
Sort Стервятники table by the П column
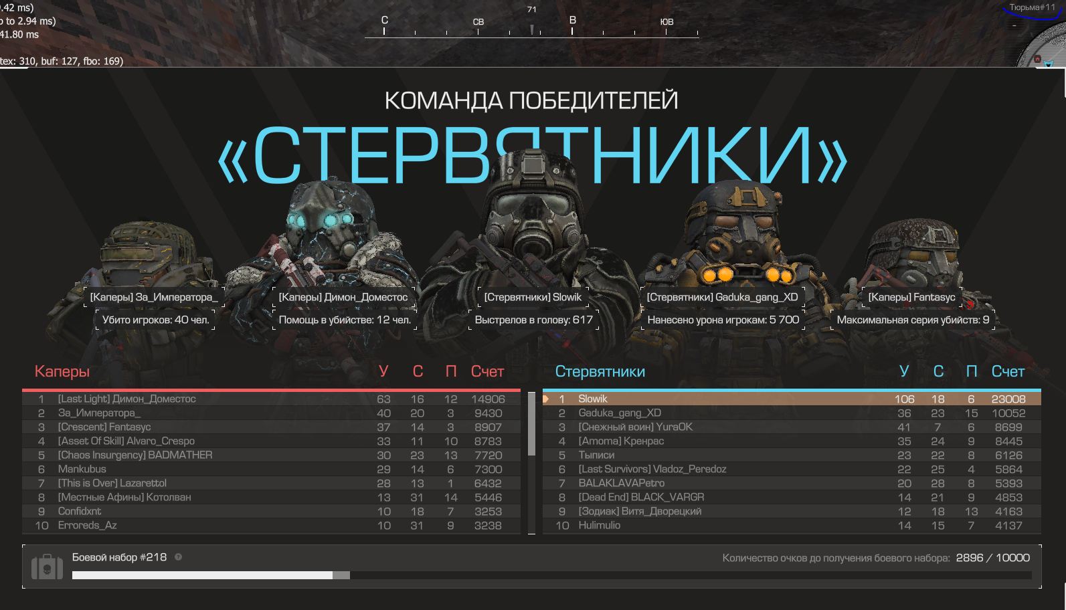click(972, 371)
